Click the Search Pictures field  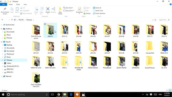tap(164, 20)
